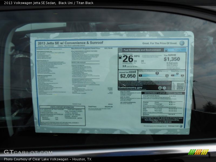Click the QR code on the fuel economy label
216x162 pixels.
tap(180, 86)
